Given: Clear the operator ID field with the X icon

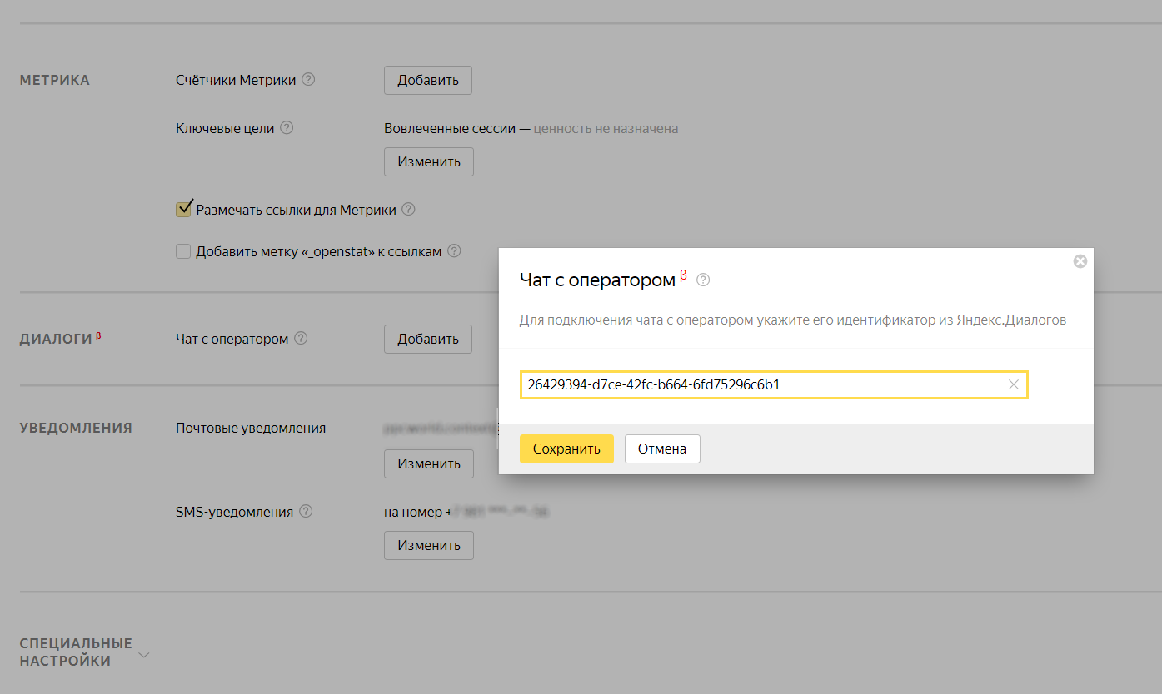Looking at the screenshot, I should coord(1013,384).
